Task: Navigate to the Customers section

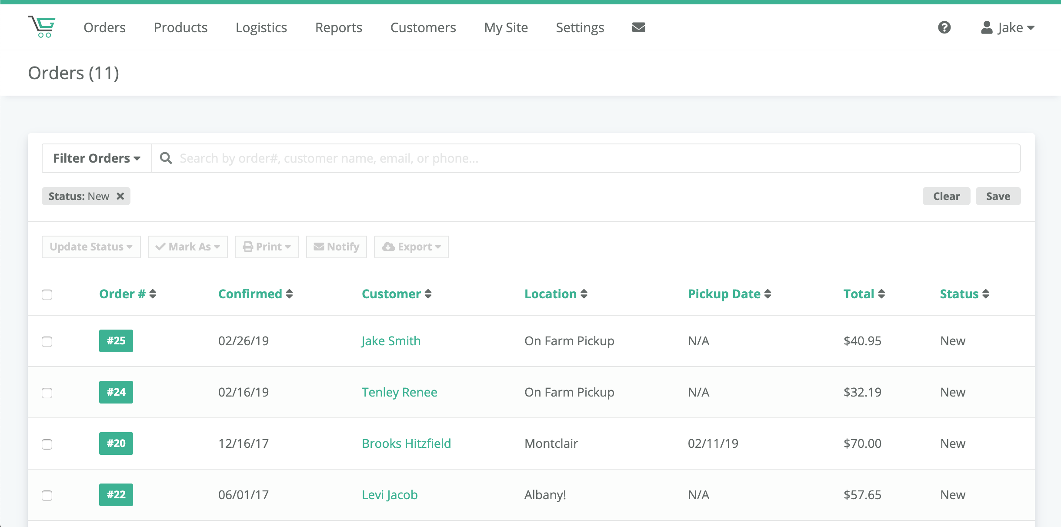Action: (x=423, y=27)
